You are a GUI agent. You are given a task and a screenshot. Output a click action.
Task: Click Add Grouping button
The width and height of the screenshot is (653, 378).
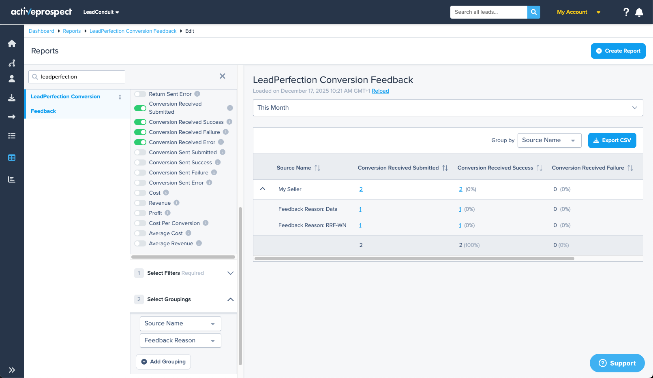click(x=163, y=362)
